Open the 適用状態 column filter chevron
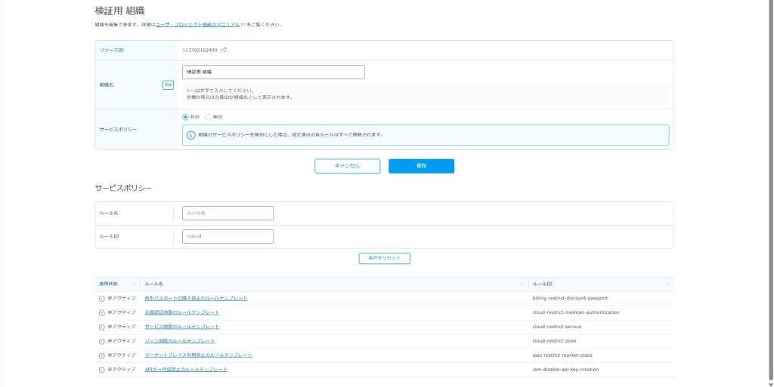Image resolution: width=774 pixels, height=387 pixels. tap(134, 284)
